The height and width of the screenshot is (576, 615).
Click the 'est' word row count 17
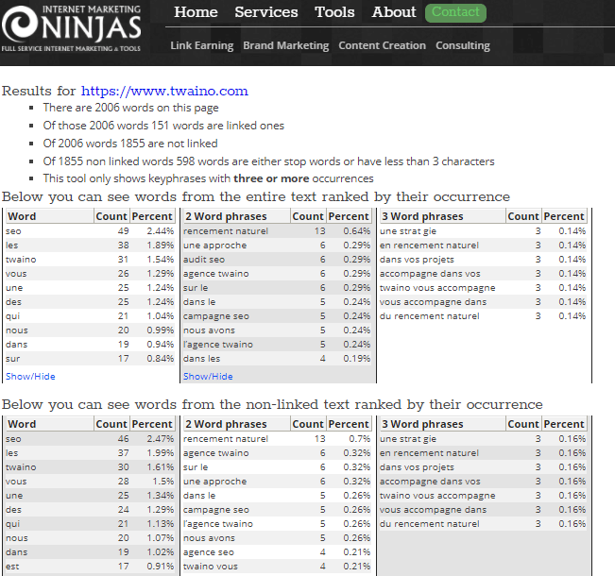pyautogui.click(x=90, y=567)
